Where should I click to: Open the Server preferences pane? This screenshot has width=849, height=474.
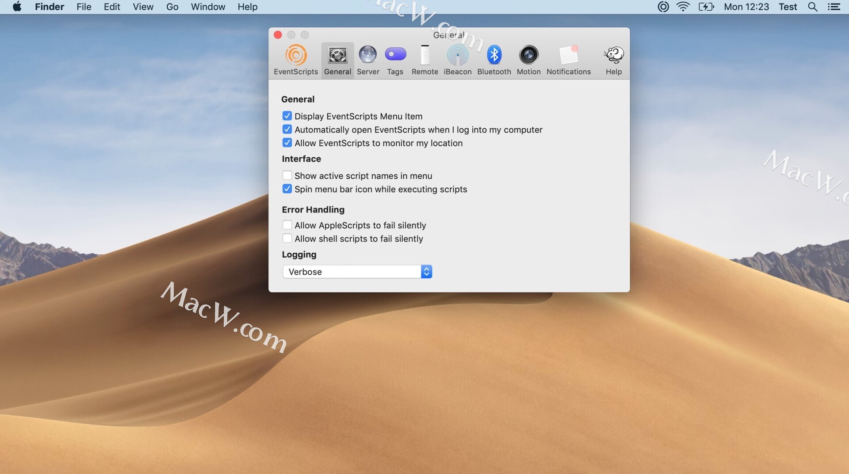368,61
